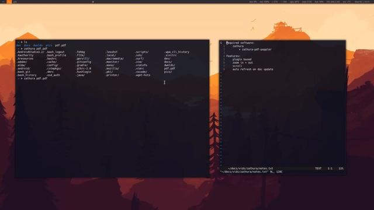Viewport: 374px width, 210px height.
Task: Click the .bash_logout file name
Action: coord(56,52)
